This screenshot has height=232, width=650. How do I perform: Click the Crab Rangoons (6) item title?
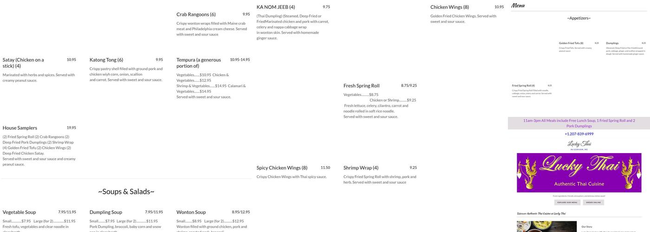tap(196, 14)
